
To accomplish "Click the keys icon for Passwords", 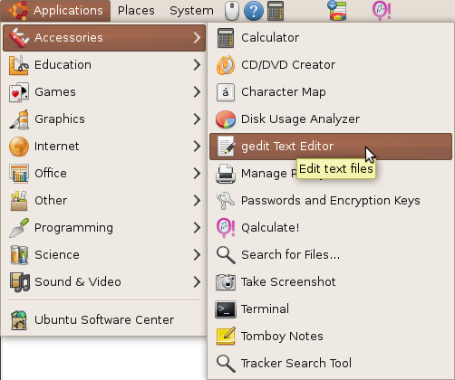I will (226, 201).
